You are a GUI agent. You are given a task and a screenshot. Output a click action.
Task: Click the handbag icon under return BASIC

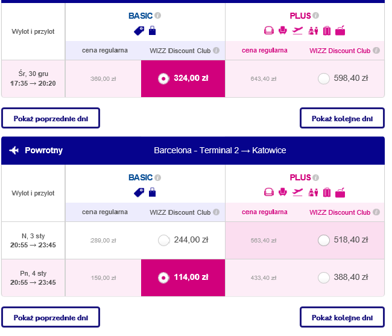pyautogui.click(x=152, y=192)
